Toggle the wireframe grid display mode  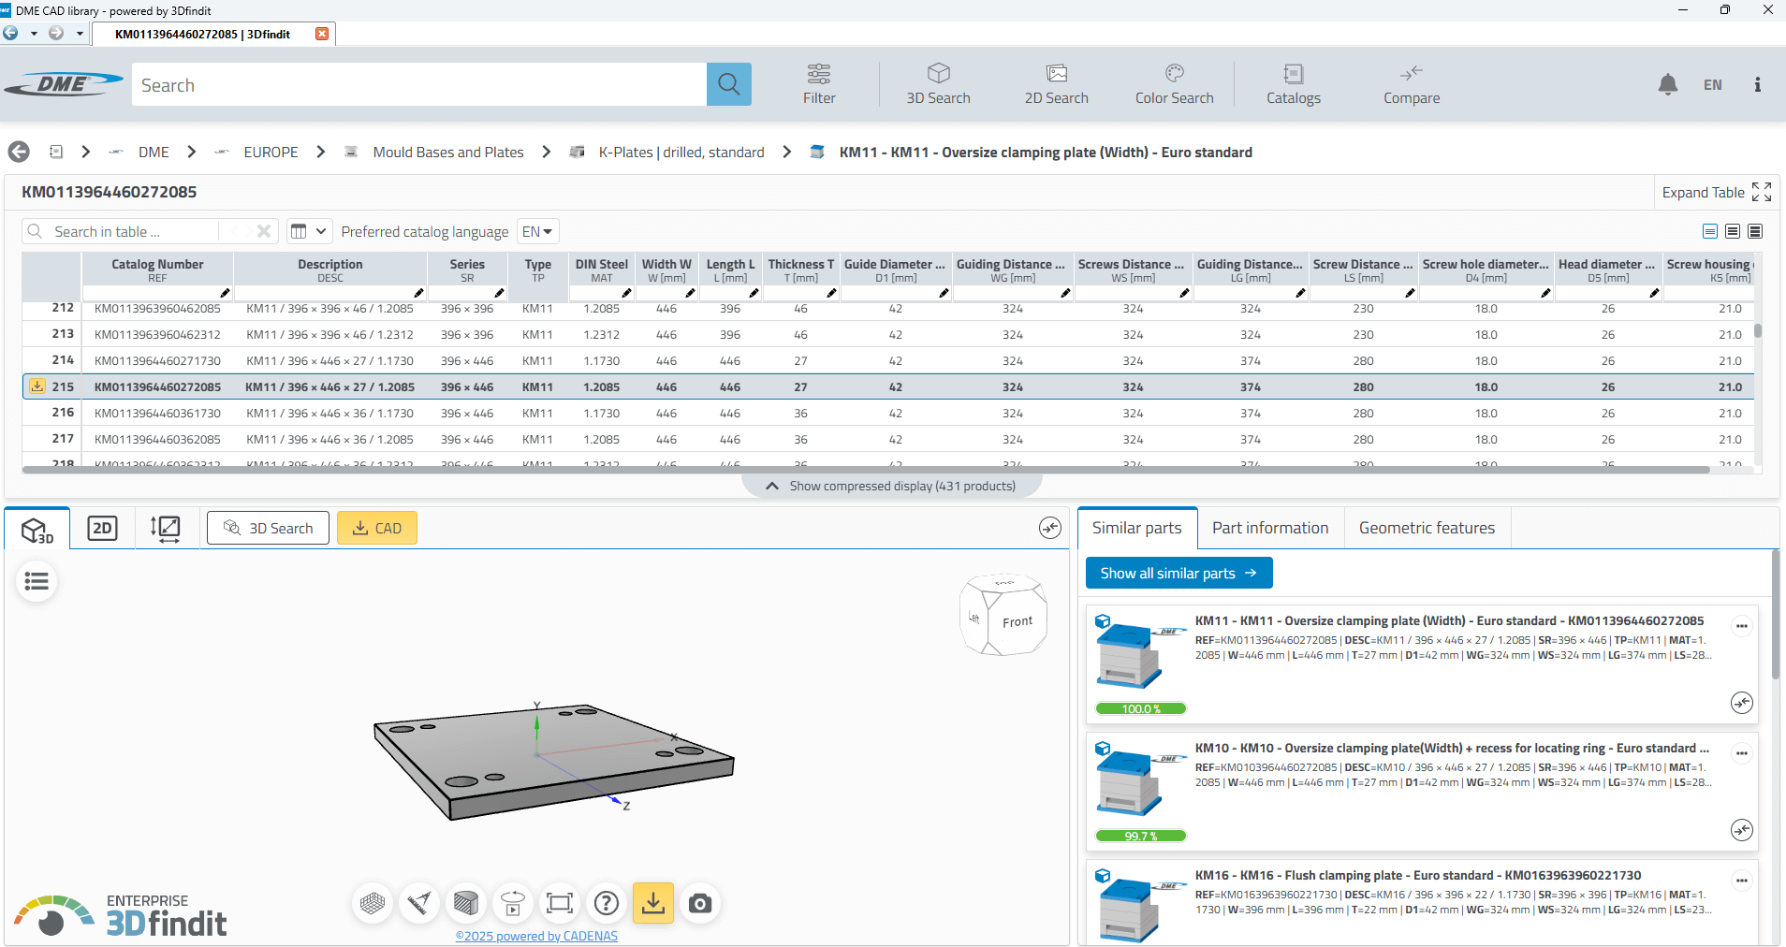tap(373, 903)
